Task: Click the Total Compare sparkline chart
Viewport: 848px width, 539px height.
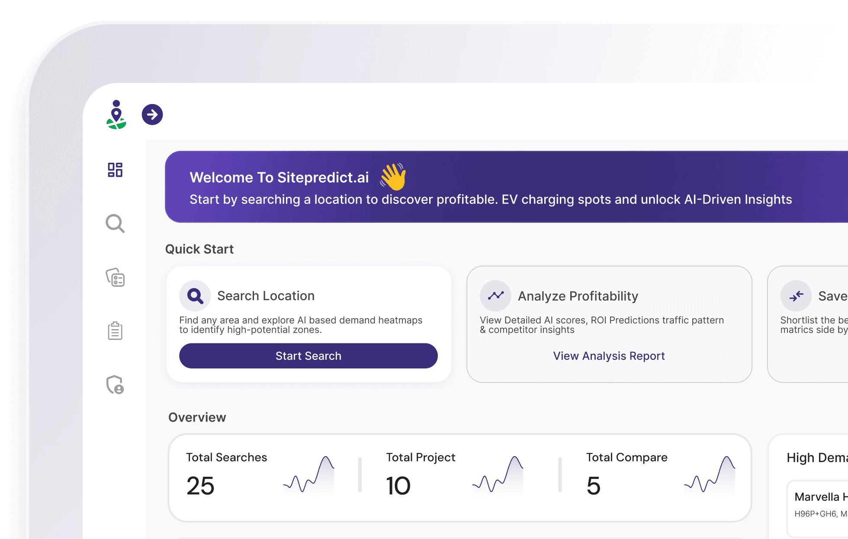Action: click(710, 475)
